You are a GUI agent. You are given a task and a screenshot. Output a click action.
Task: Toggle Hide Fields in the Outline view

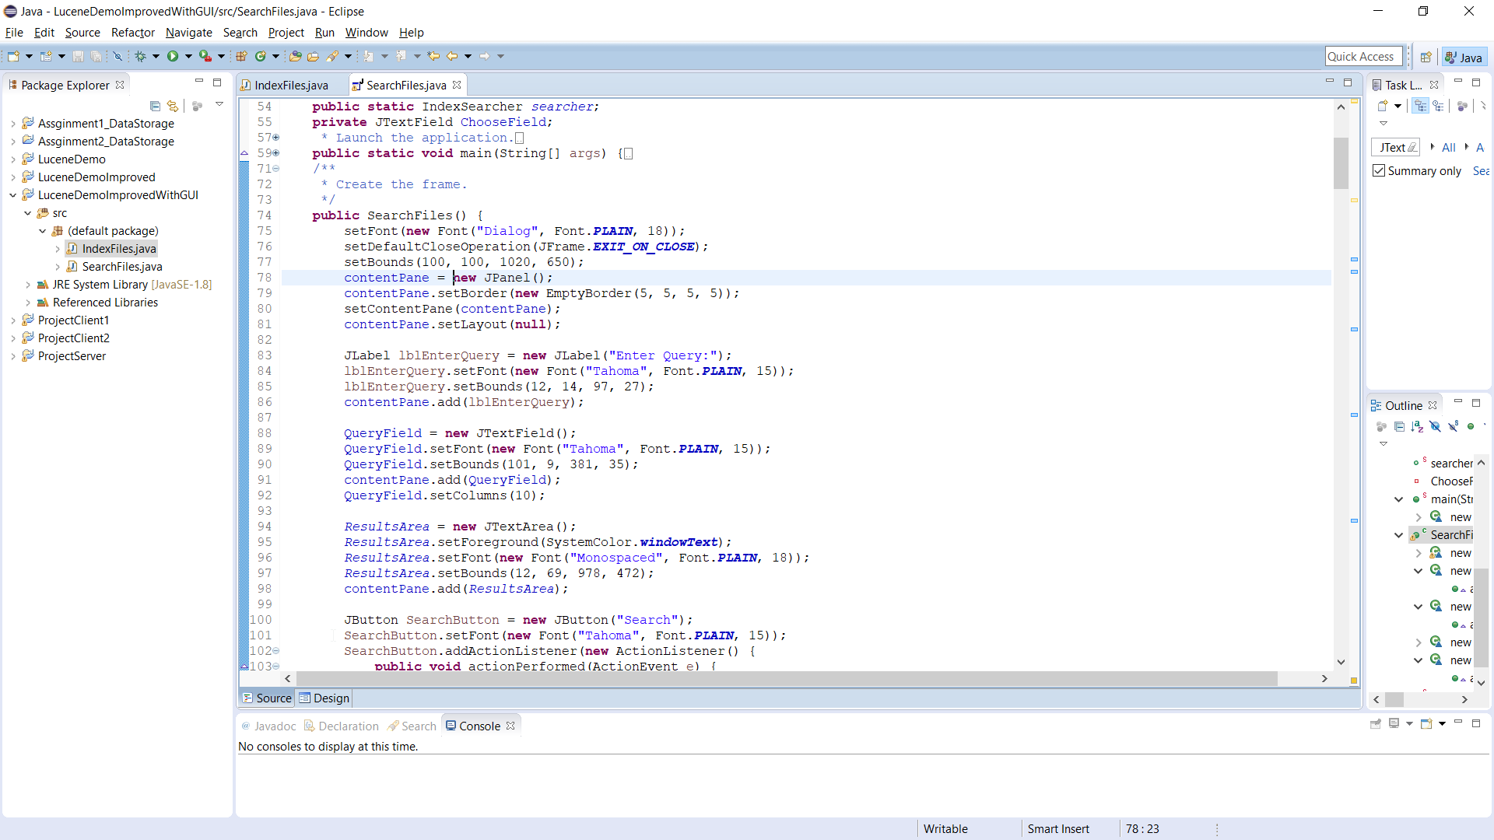[x=1435, y=426]
